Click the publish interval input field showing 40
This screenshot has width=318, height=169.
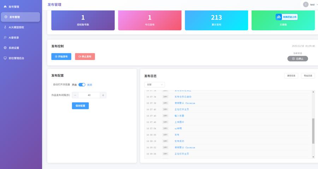(x=89, y=95)
